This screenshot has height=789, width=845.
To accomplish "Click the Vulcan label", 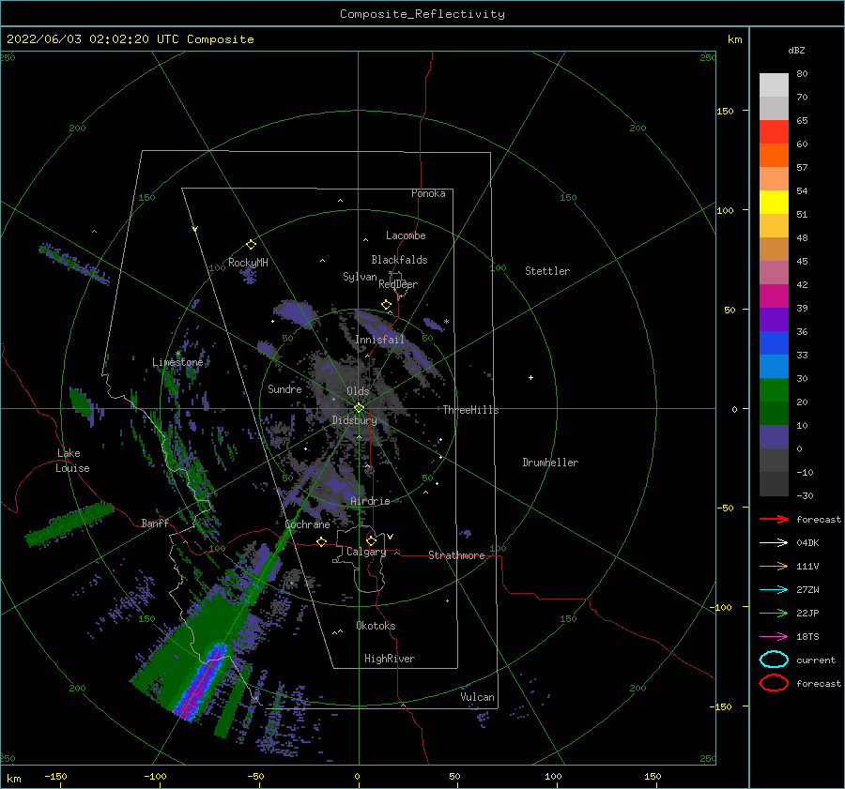I will pyautogui.click(x=478, y=697).
